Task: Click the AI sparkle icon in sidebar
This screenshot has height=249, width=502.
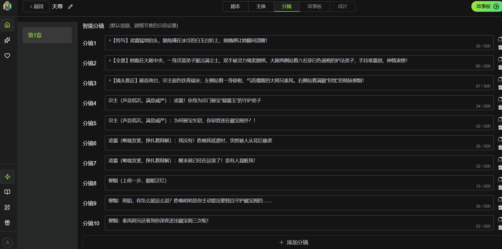Action: (x=7, y=40)
